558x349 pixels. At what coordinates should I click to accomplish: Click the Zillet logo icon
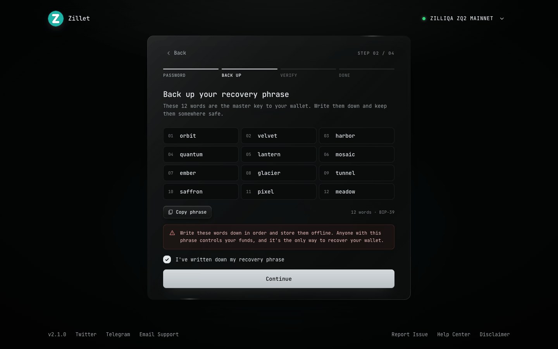click(x=56, y=19)
